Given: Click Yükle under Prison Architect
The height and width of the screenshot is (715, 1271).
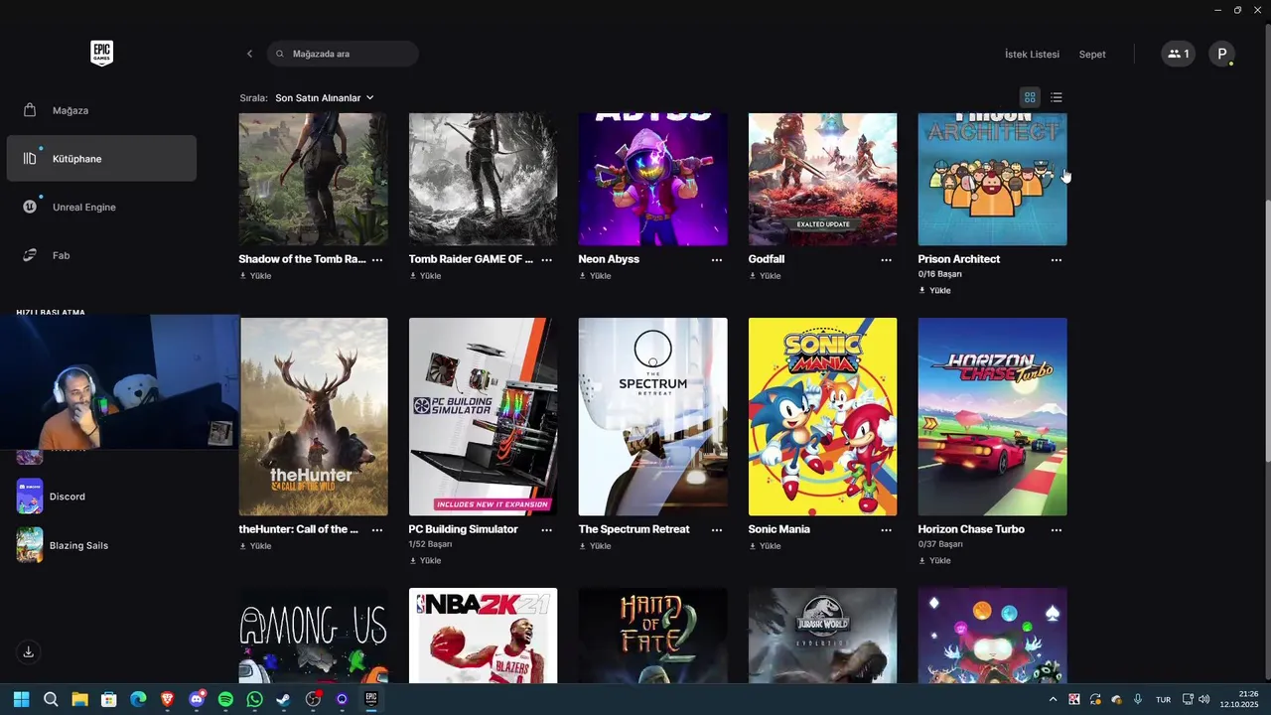Looking at the screenshot, I should (x=934, y=290).
